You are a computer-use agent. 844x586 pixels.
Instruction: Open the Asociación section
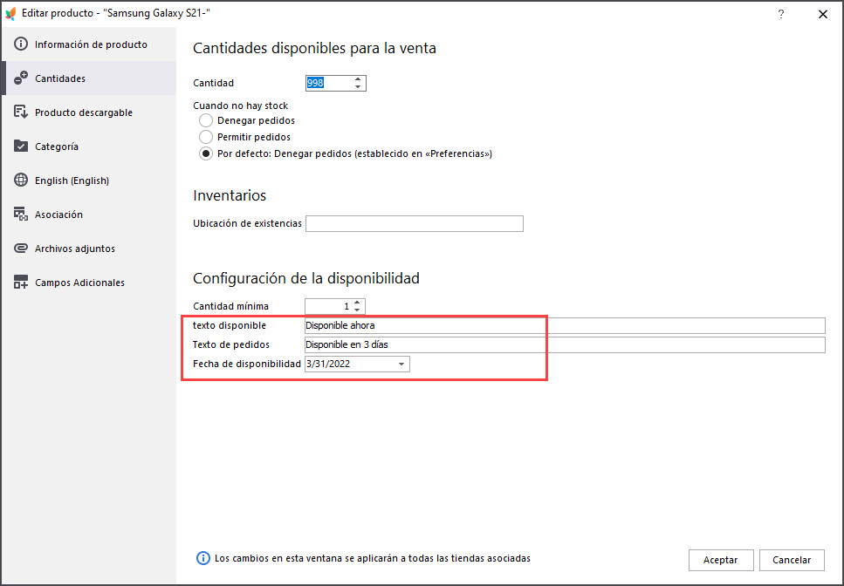click(x=89, y=214)
